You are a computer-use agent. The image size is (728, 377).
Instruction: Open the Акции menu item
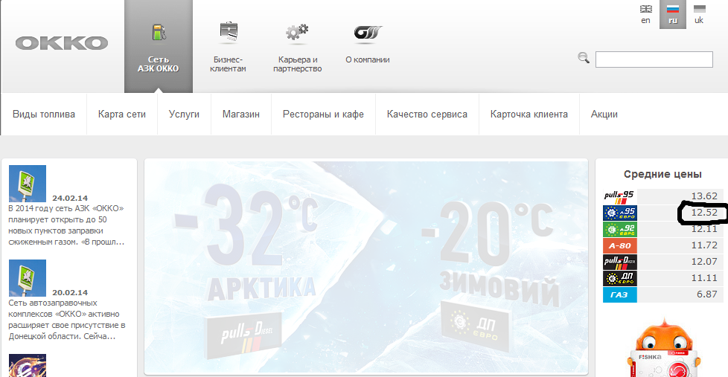604,115
